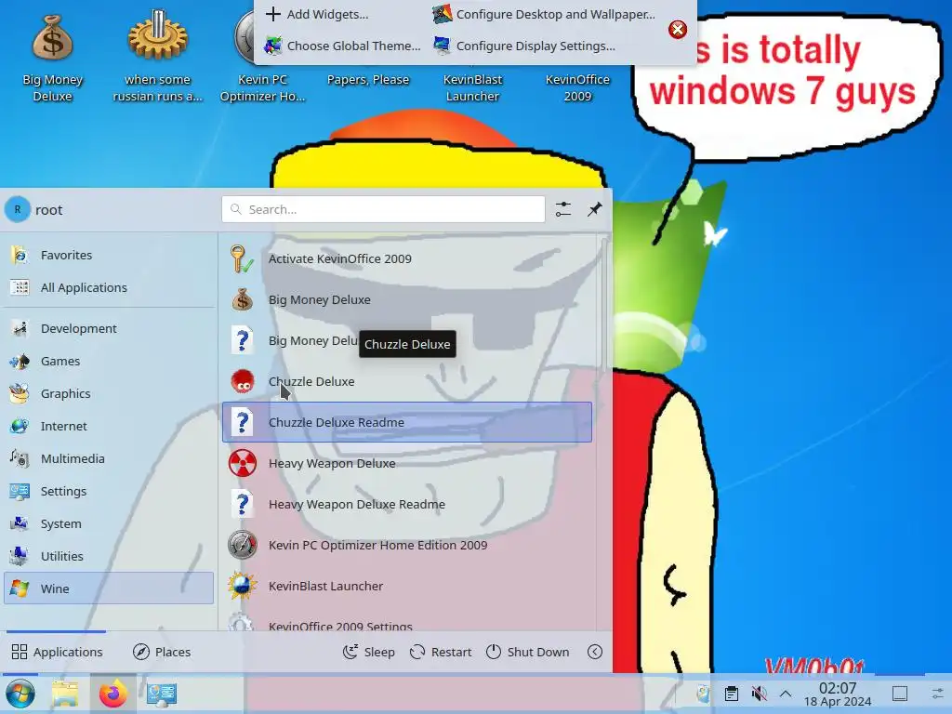
Task: Choose Global Theme option
Action: pyautogui.click(x=342, y=46)
